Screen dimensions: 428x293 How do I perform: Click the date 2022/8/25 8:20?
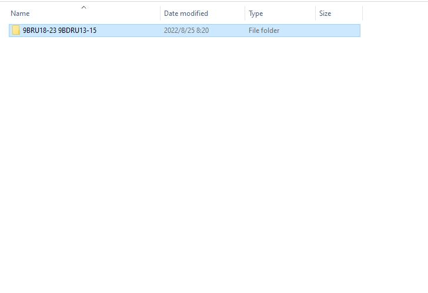[x=186, y=31]
